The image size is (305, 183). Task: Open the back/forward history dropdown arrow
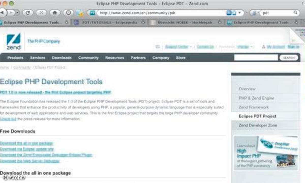pyautogui.click(x=17, y=12)
